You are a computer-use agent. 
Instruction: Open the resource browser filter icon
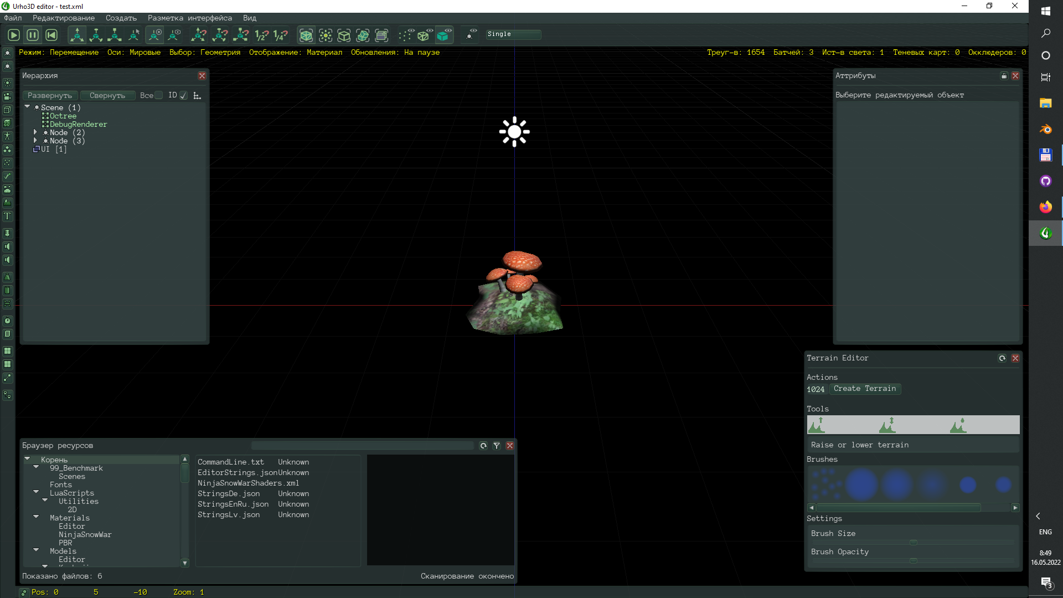point(497,446)
